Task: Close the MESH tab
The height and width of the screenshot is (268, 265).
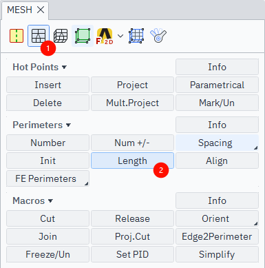Action: tap(41, 10)
